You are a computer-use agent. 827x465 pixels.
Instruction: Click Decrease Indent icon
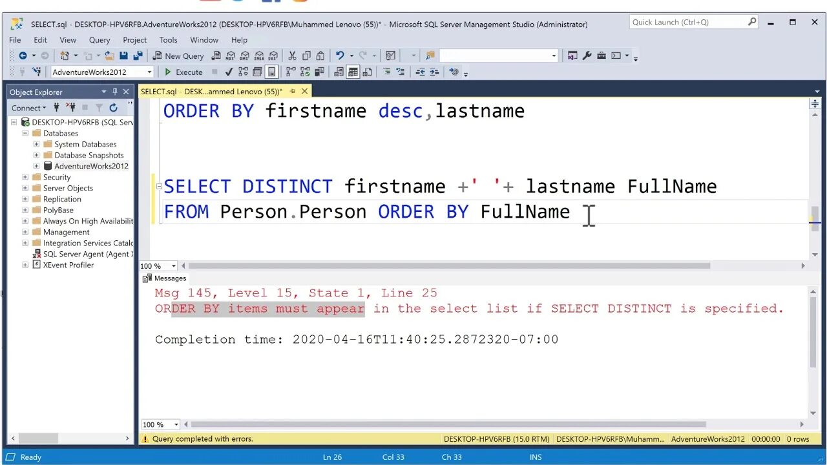[421, 72]
